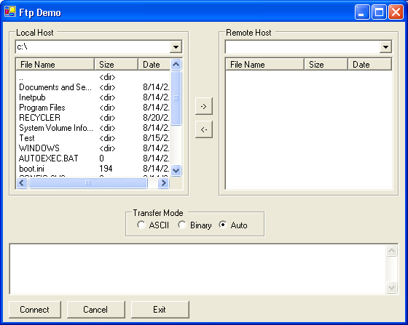Click the log box scroll up arrow
The height and width of the screenshot is (325, 408).
click(392, 251)
